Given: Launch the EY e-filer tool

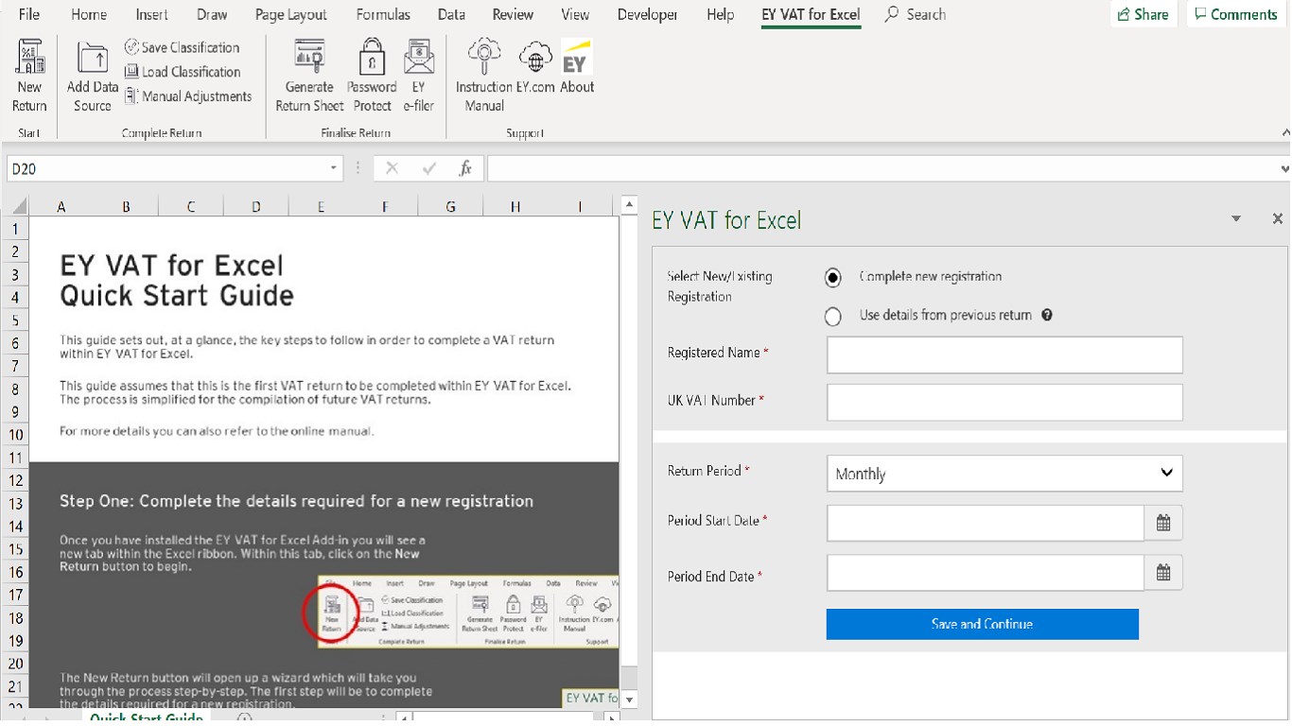Looking at the screenshot, I should coord(418,76).
